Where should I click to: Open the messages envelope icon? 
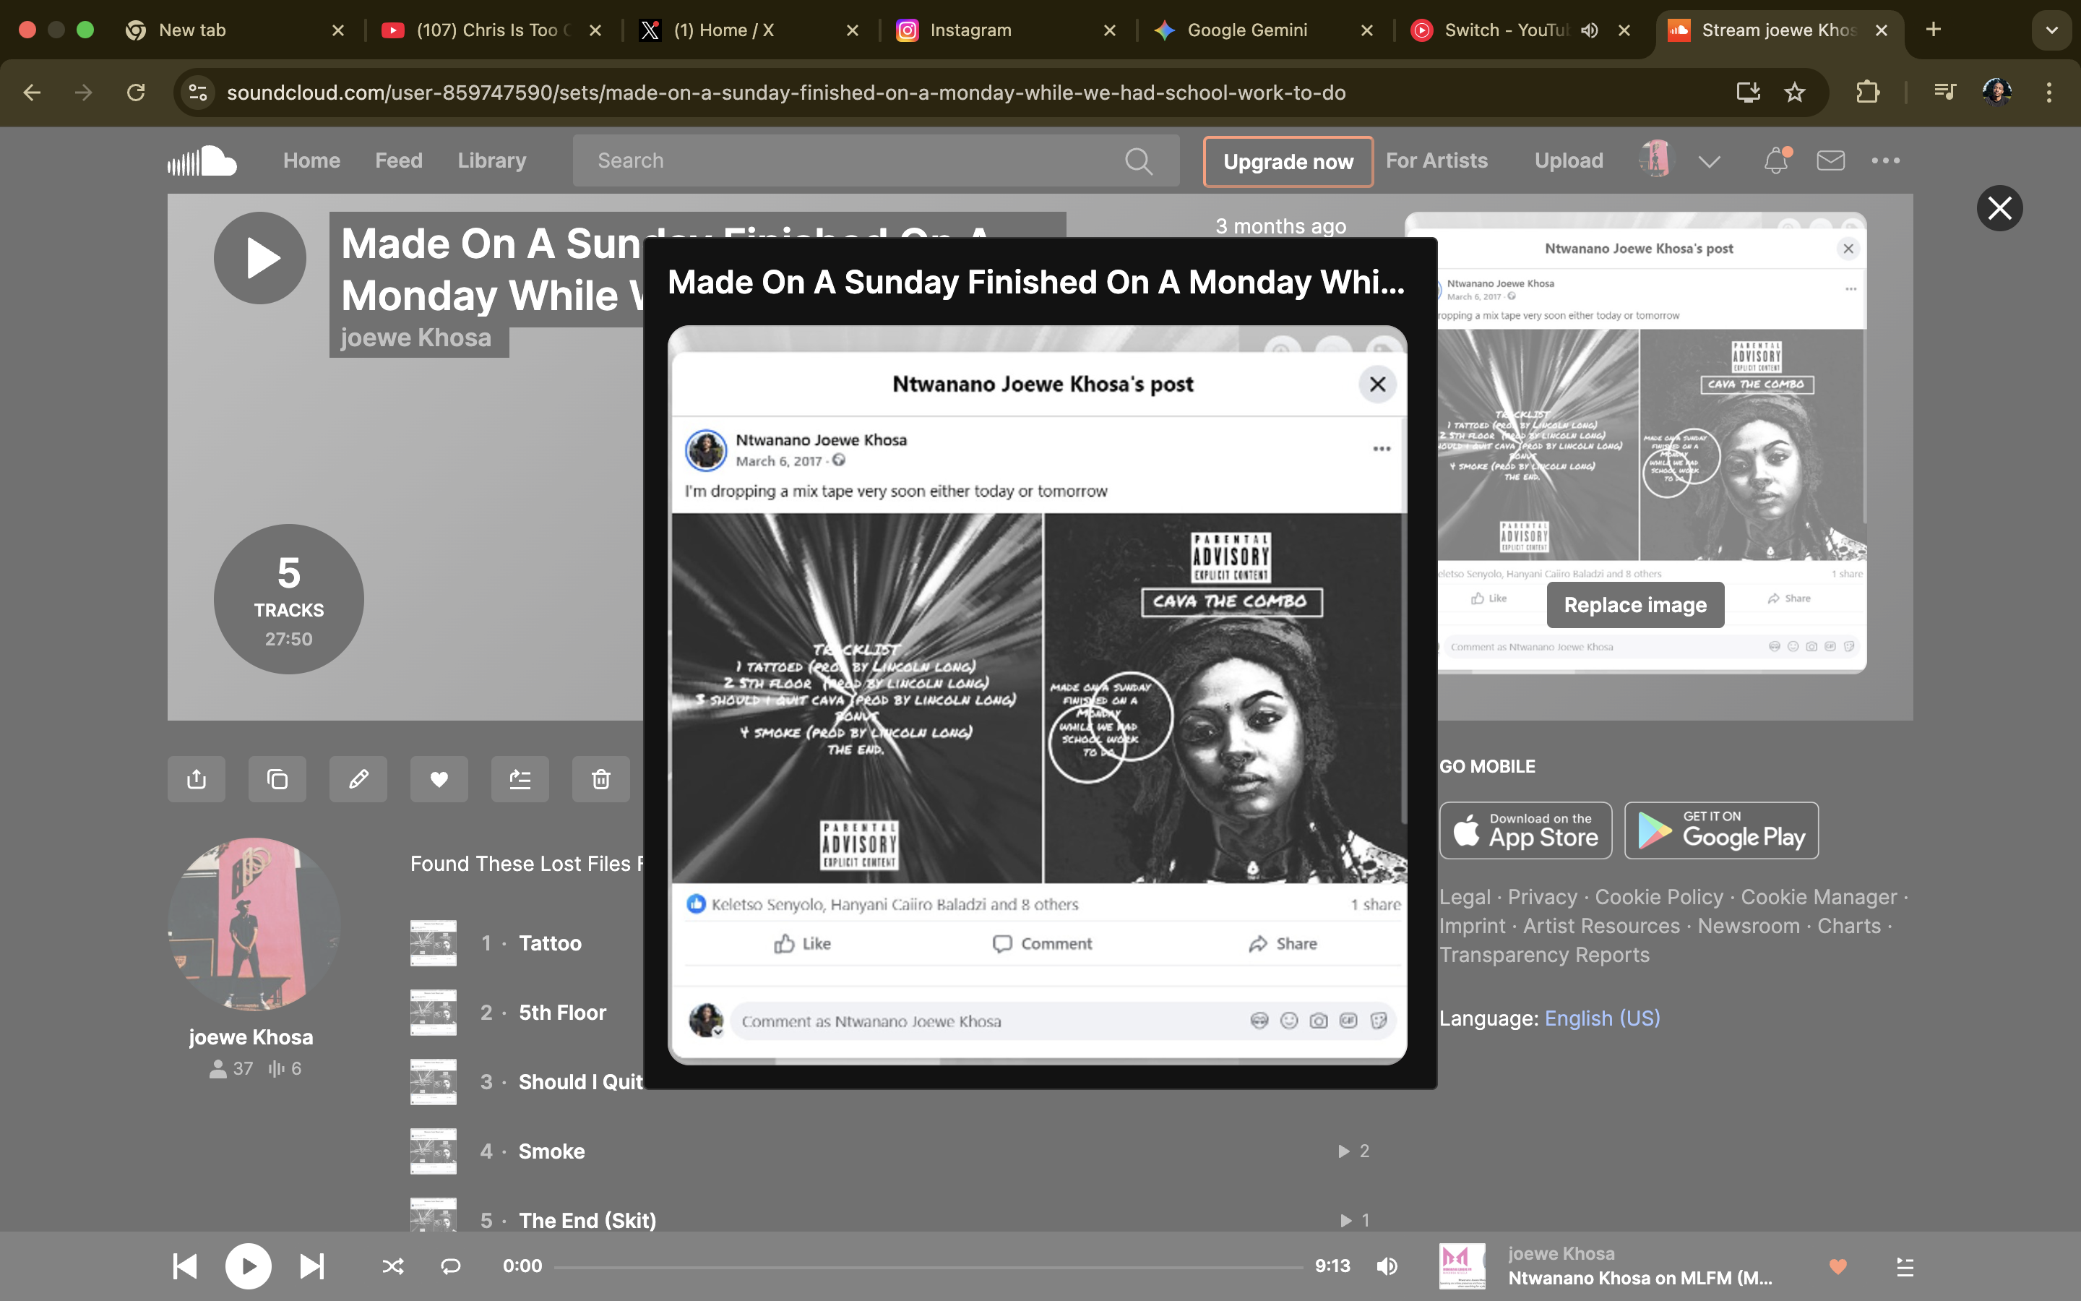1830,161
